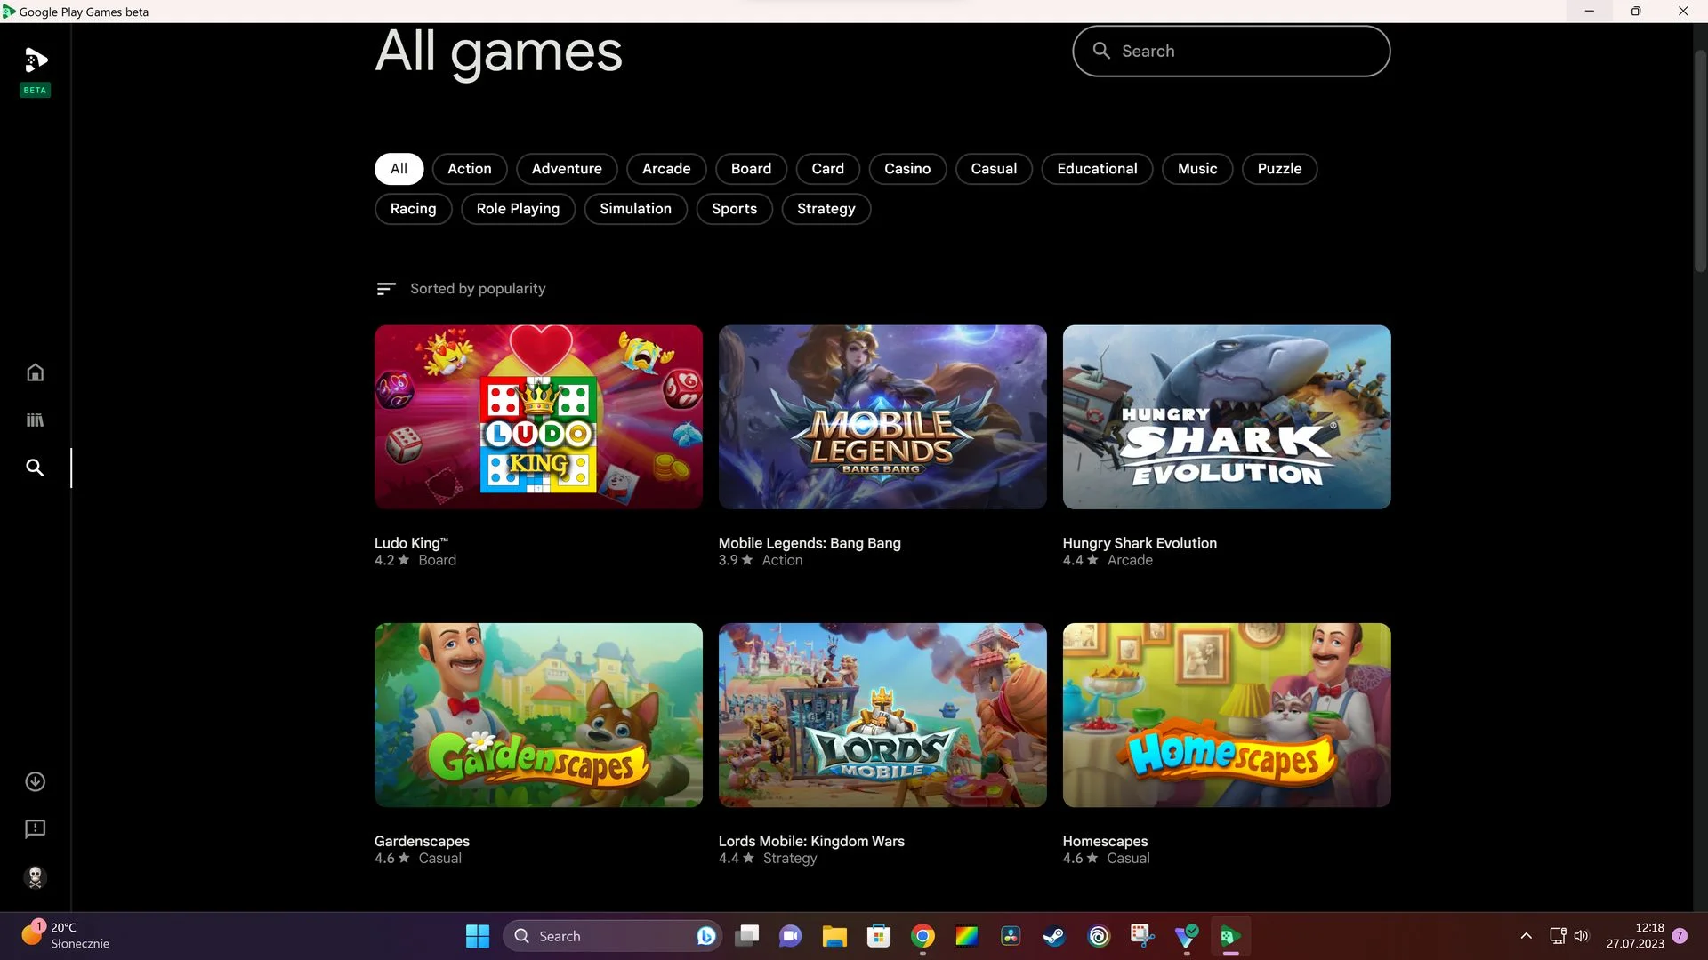Open the clock showing 12:18
The image size is (1708, 960).
(x=1635, y=935)
